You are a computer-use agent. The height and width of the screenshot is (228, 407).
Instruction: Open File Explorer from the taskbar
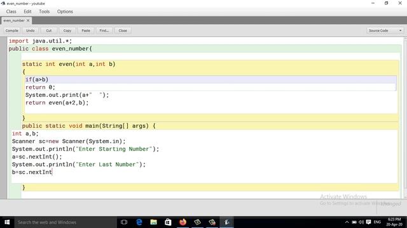154,222
